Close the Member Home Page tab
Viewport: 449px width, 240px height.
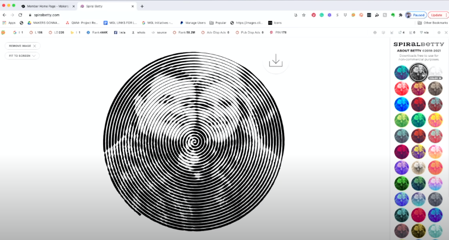(x=74, y=7)
